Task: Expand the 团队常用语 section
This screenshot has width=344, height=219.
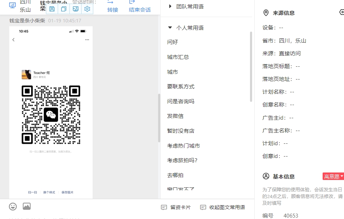Action: click(x=186, y=6)
